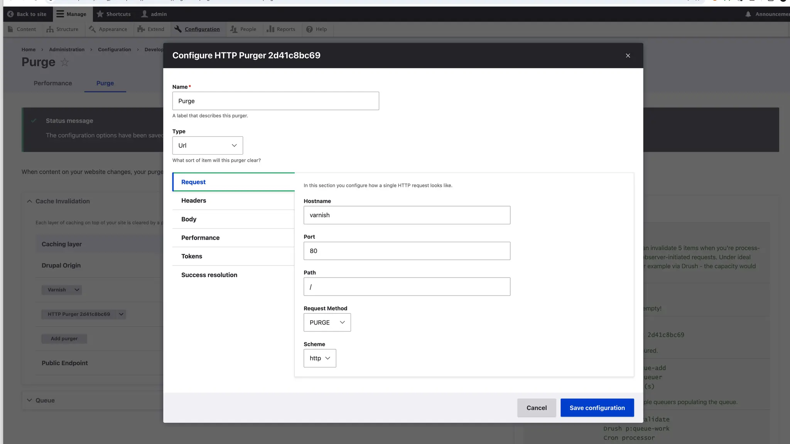The image size is (790, 444).
Task: Click the admin user icon
Action: [144, 14]
